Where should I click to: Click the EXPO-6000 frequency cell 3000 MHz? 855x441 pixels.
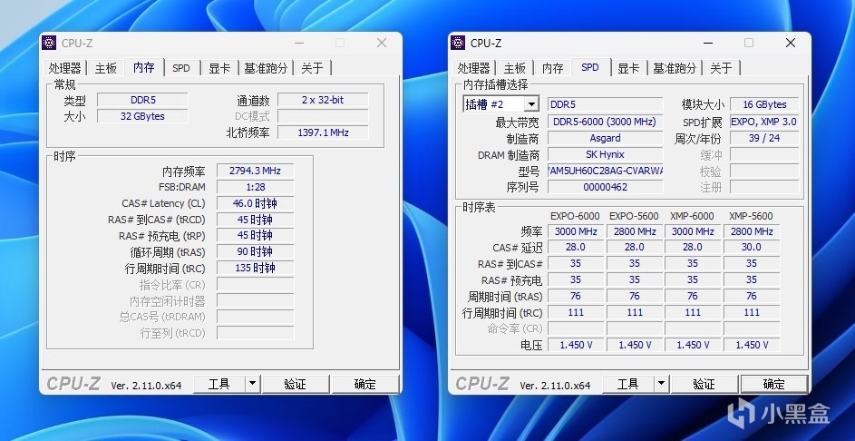click(576, 231)
